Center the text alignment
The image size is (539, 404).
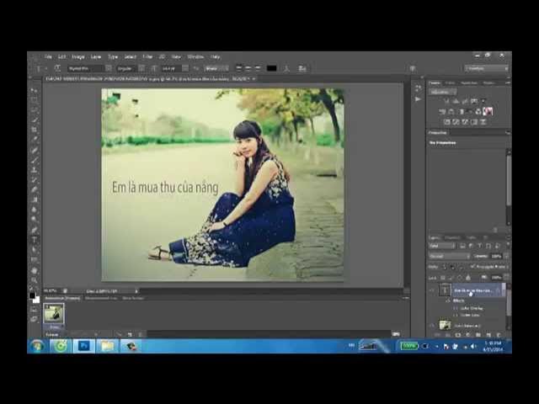tap(248, 68)
